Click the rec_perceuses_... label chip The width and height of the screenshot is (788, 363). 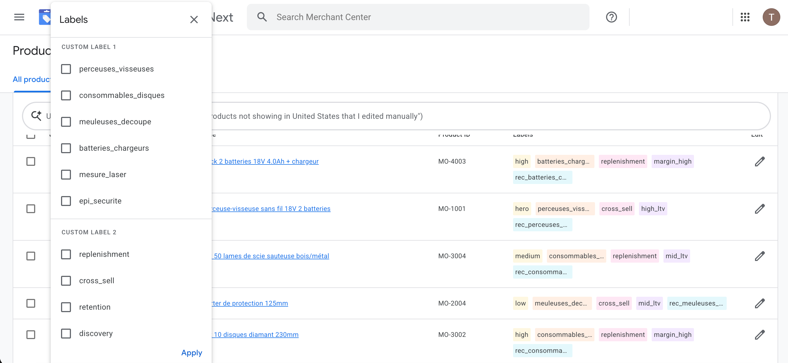[542, 225]
